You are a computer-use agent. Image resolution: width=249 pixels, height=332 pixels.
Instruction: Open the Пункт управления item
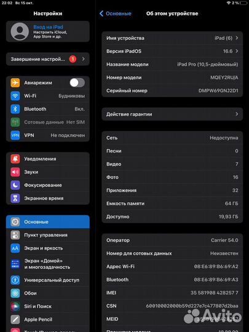[x=48, y=235]
